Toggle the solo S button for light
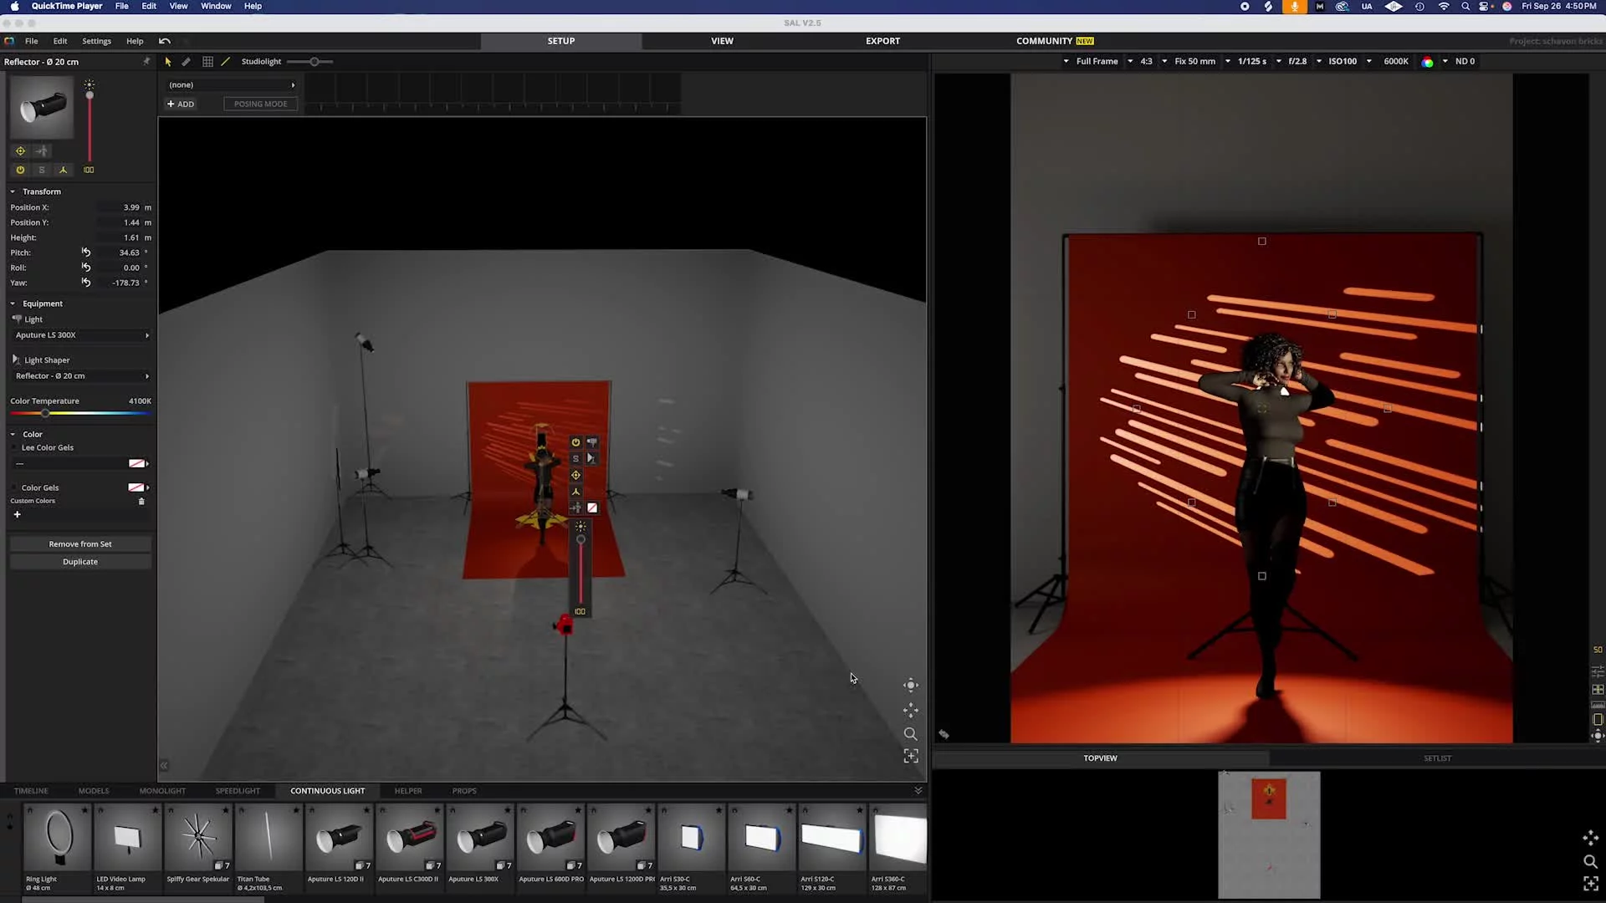The image size is (1606, 903). pyautogui.click(x=42, y=170)
